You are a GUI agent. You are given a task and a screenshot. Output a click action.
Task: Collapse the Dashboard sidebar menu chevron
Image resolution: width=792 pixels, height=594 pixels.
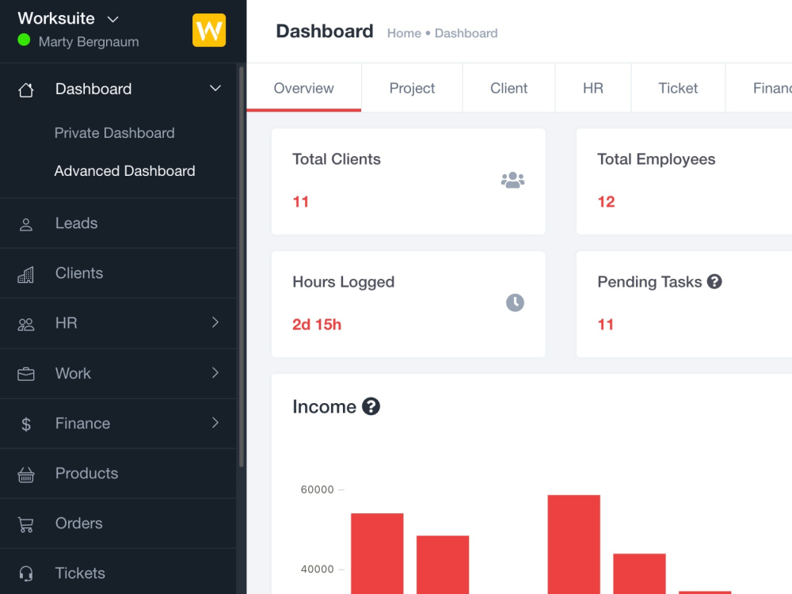pos(215,89)
